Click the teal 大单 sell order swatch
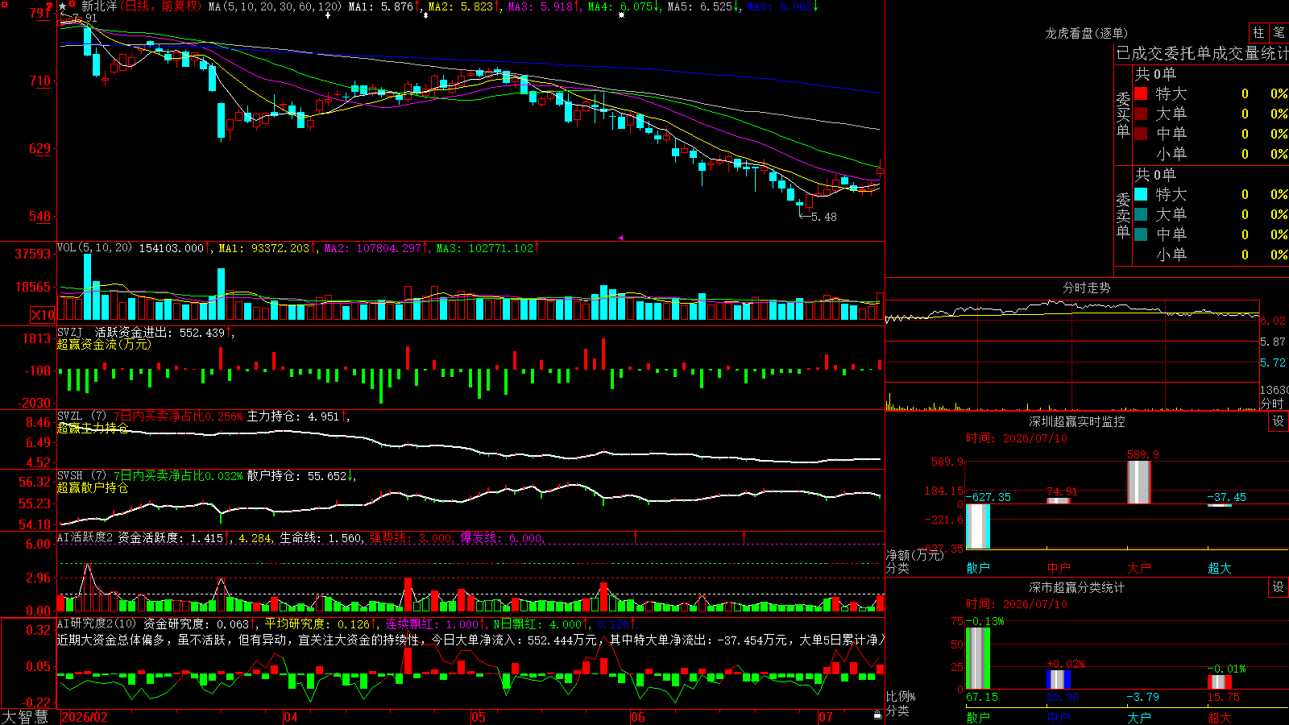 click(x=1141, y=214)
